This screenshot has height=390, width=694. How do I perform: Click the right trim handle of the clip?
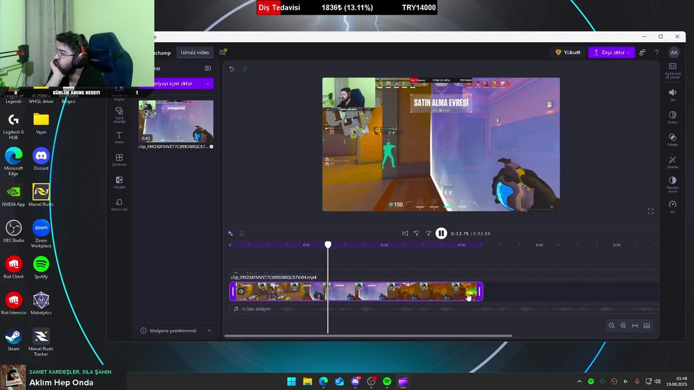(x=479, y=291)
